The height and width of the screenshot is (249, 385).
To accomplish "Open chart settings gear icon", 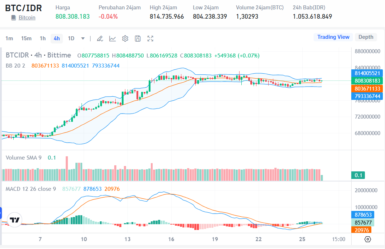I will 125,38.
